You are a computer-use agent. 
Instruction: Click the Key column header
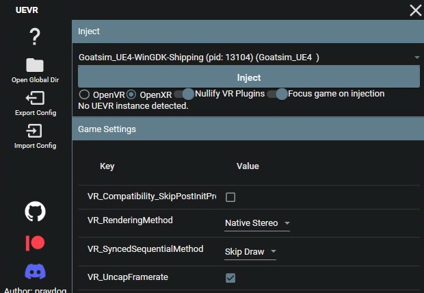107,166
